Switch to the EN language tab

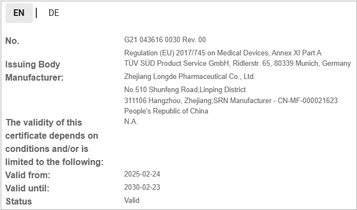[x=19, y=13]
